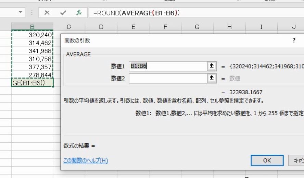Image resolution: width=304 pixels, height=178 pixels.
Task: Click the 数式の結果 = label
Action: coord(79,145)
